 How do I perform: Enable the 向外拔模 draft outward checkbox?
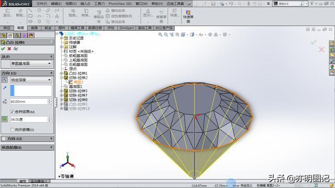point(12,130)
